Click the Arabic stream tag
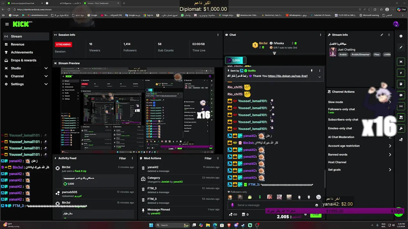 (x=343, y=54)
